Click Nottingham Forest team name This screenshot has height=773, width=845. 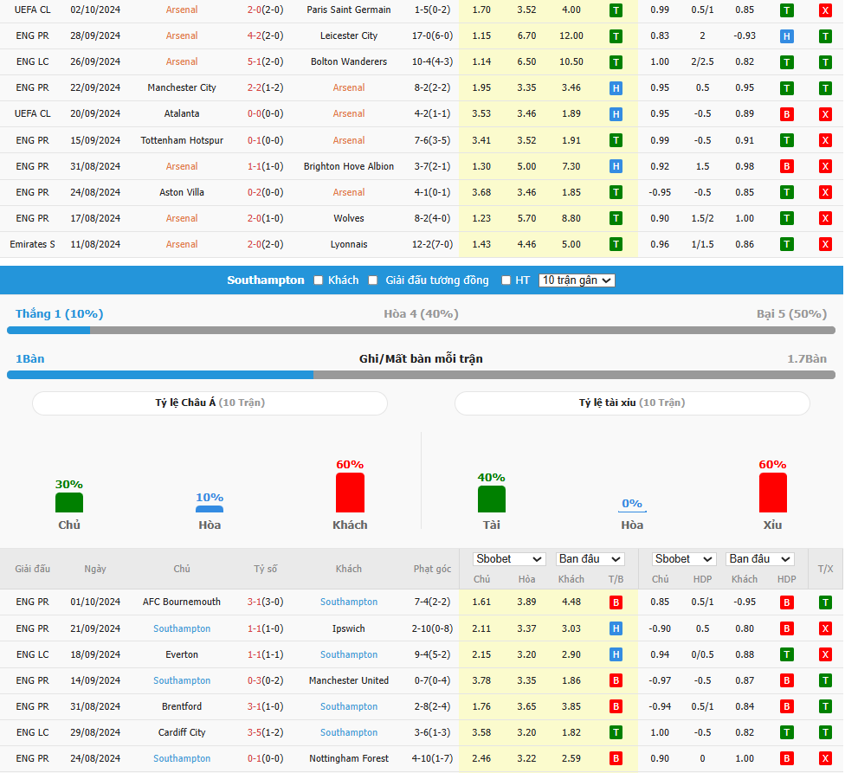pos(349,758)
